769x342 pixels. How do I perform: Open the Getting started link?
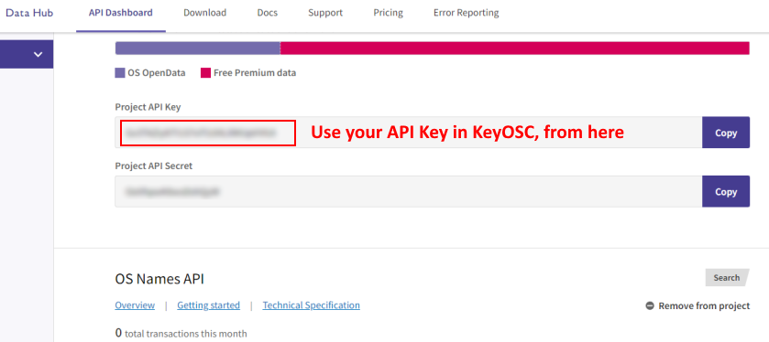pos(208,305)
